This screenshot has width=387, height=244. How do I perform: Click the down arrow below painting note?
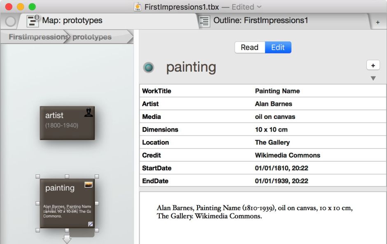67,239
